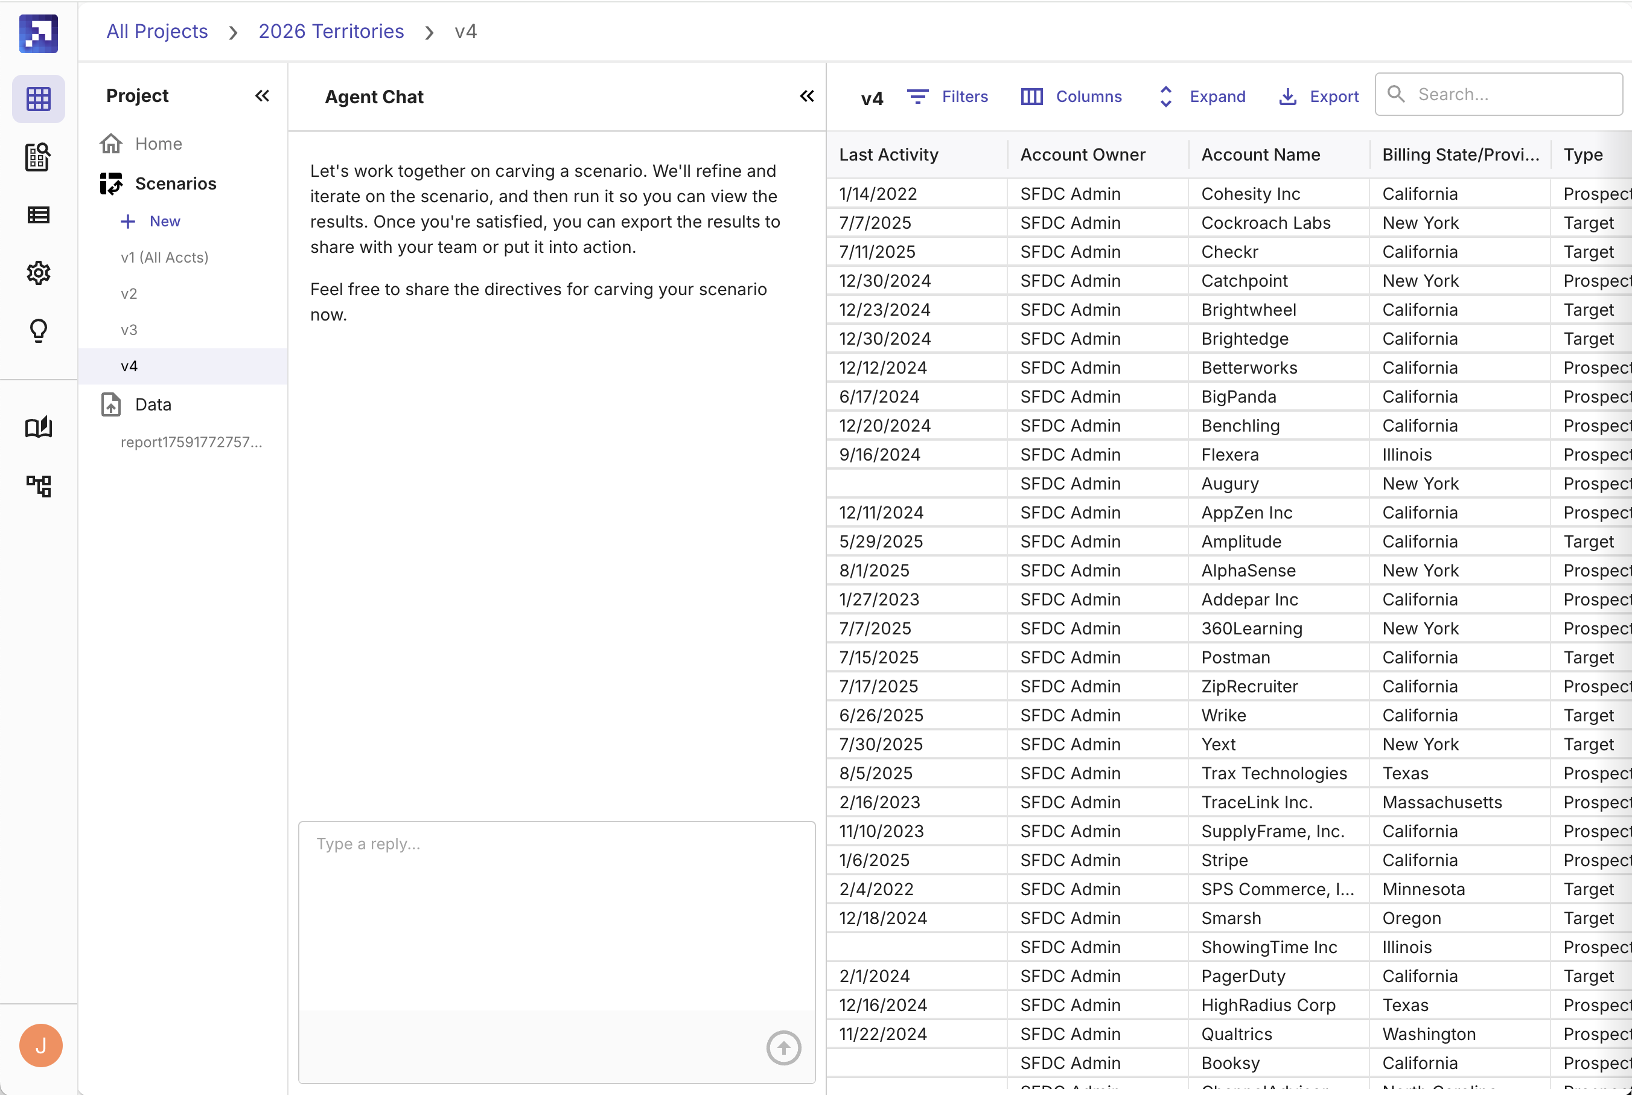The height and width of the screenshot is (1095, 1632).
Task: Click the grid view icon in left sidebar
Action: [39, 98]
